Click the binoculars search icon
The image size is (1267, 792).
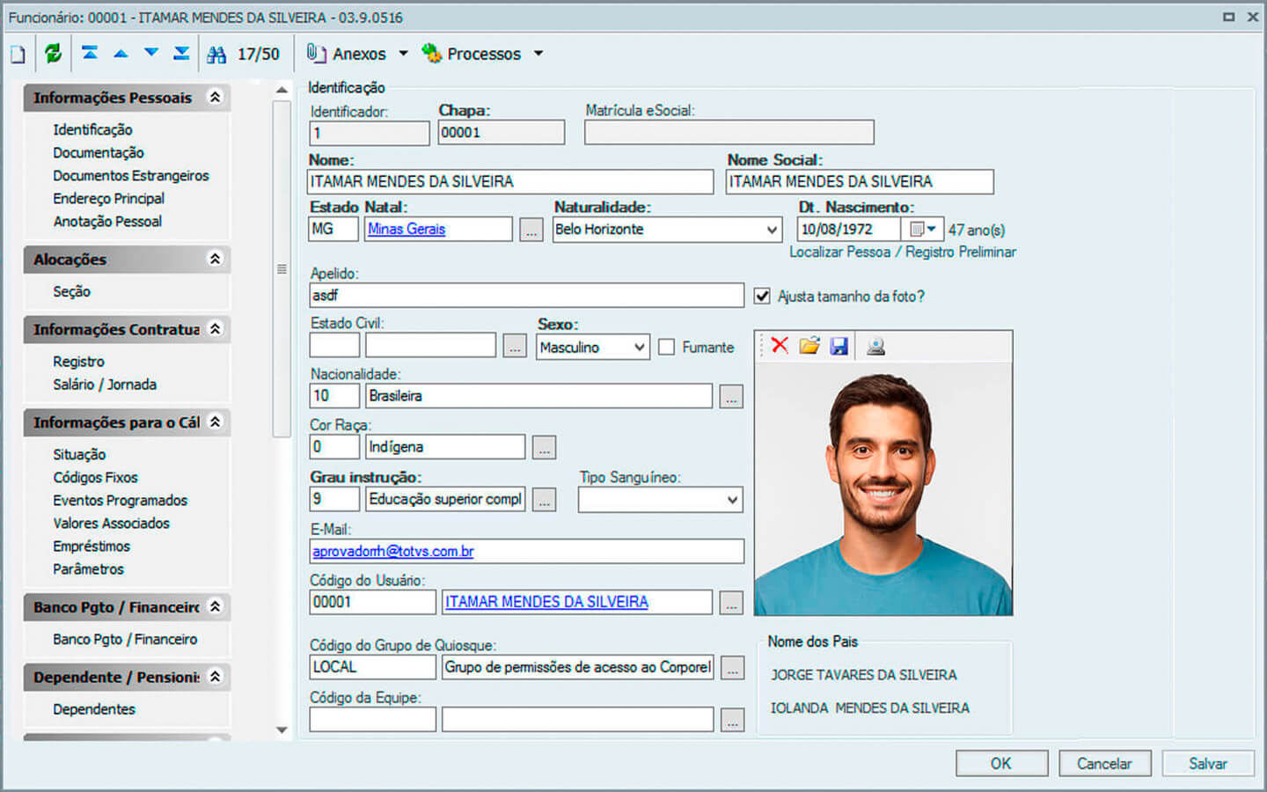(216, 55)
